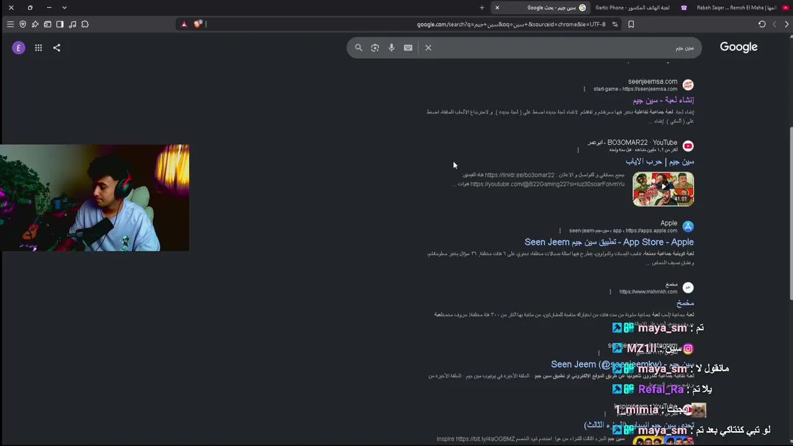Open the browser hamburger menu

click(x=10, y=24)
